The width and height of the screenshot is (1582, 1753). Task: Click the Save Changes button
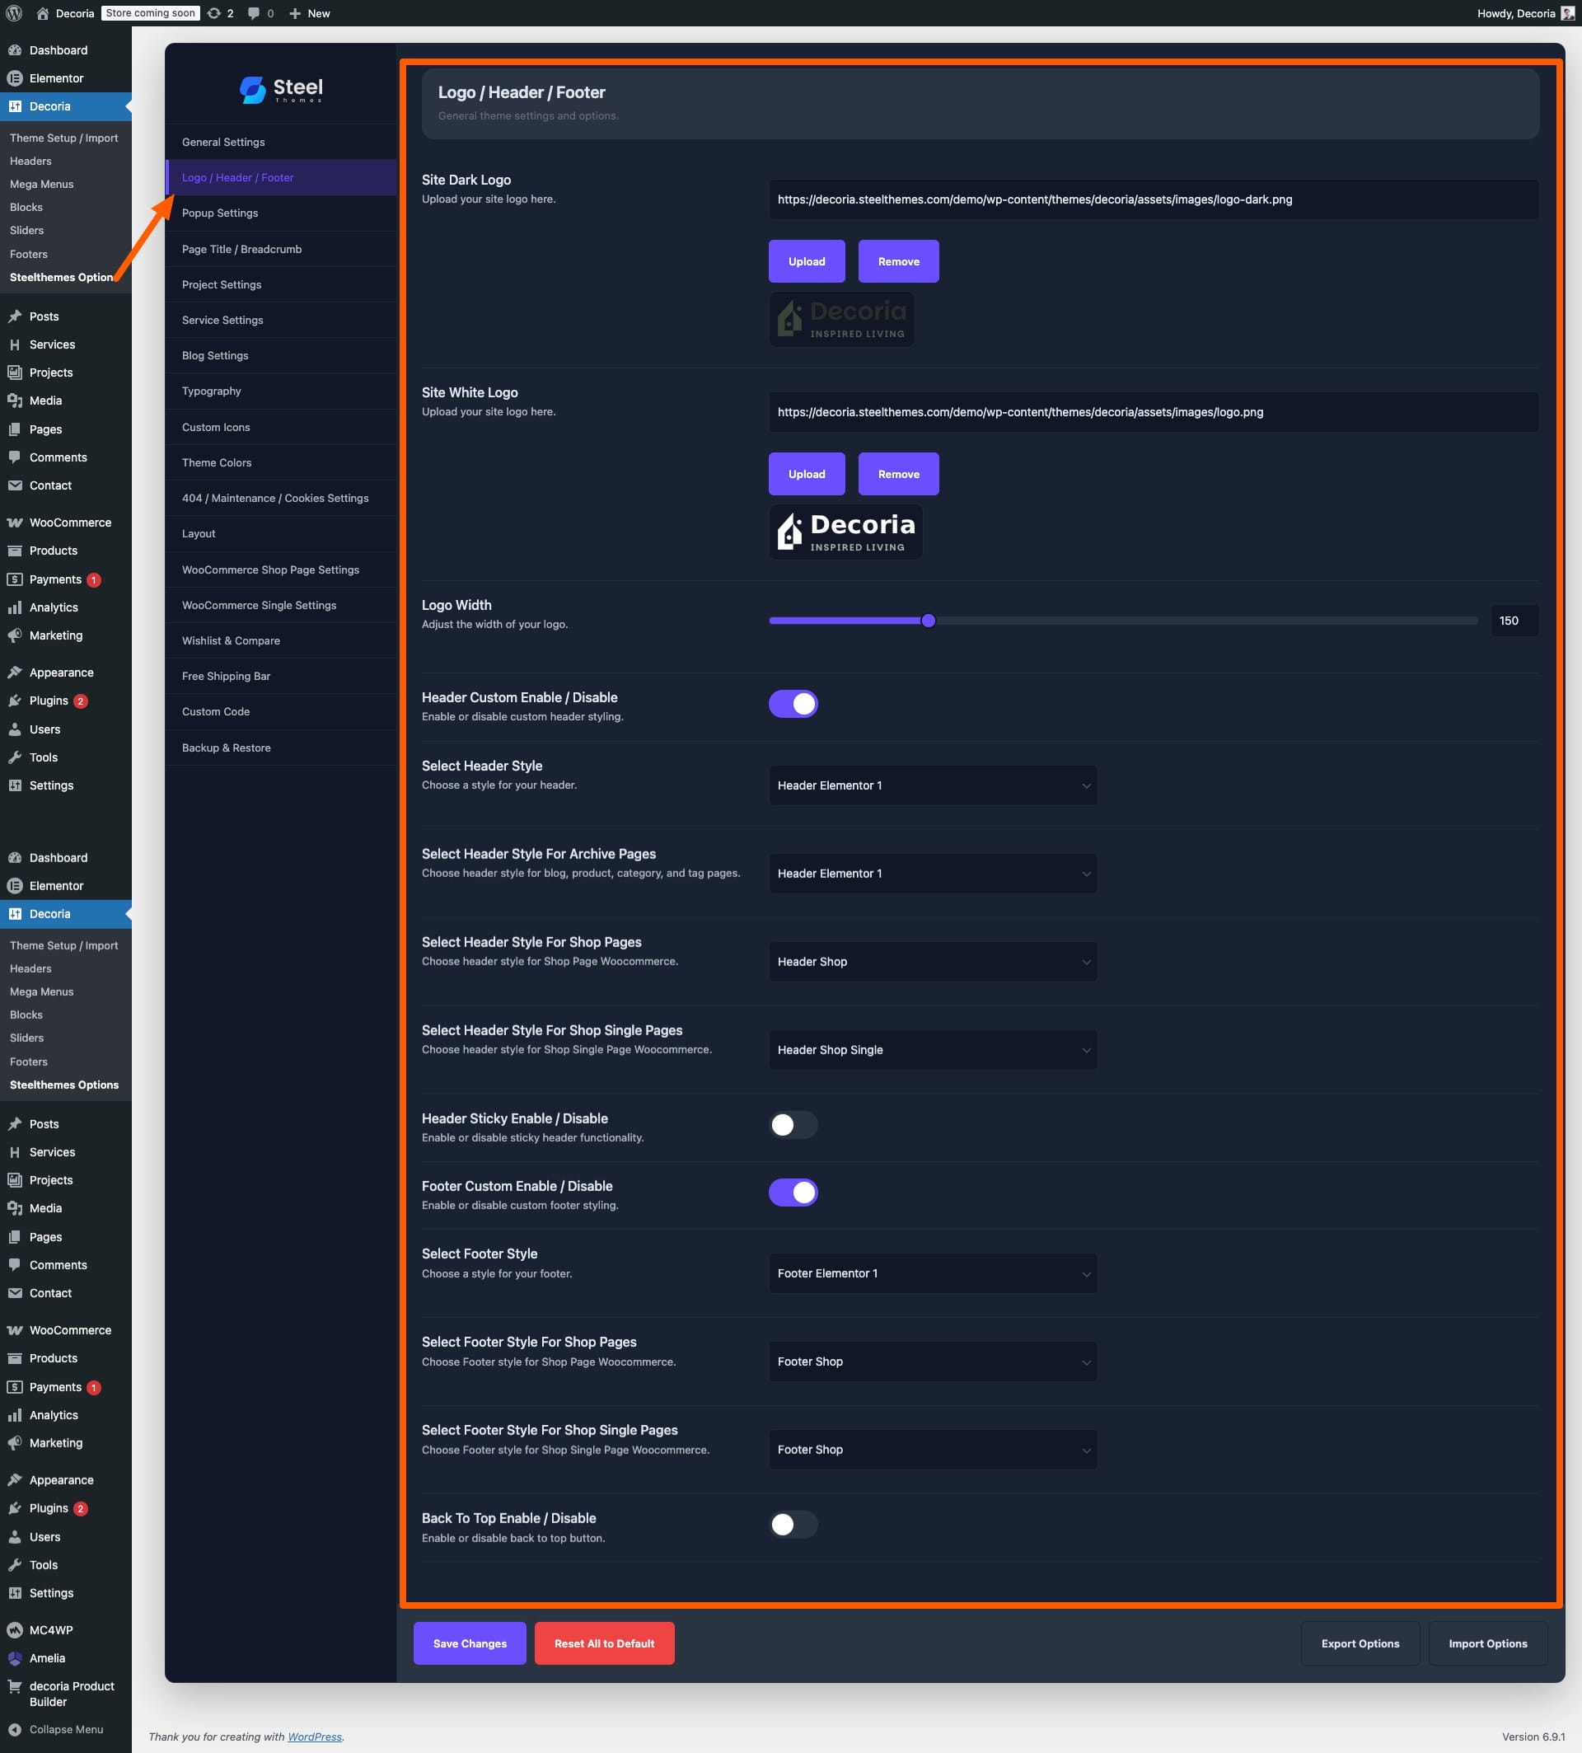coord(470,1643)
